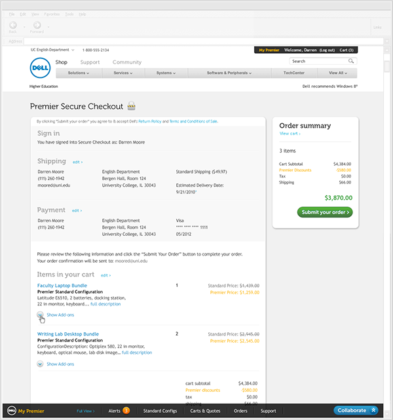The height and width of the screenshot is (420, 393).
Task: Click the Collaborate button
Action: (356, 410)
